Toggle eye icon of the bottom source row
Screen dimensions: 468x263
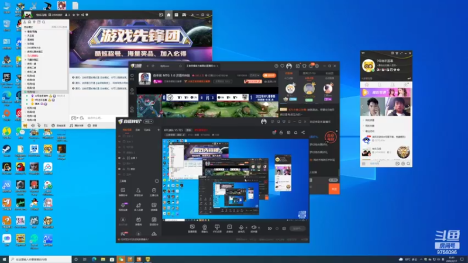119,174
